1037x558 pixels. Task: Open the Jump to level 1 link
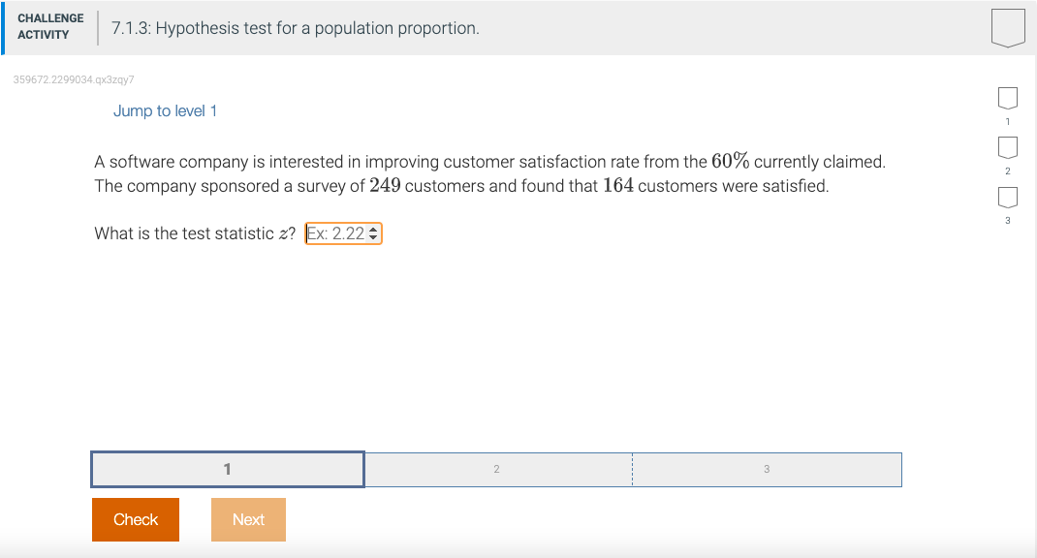(165, 110)
